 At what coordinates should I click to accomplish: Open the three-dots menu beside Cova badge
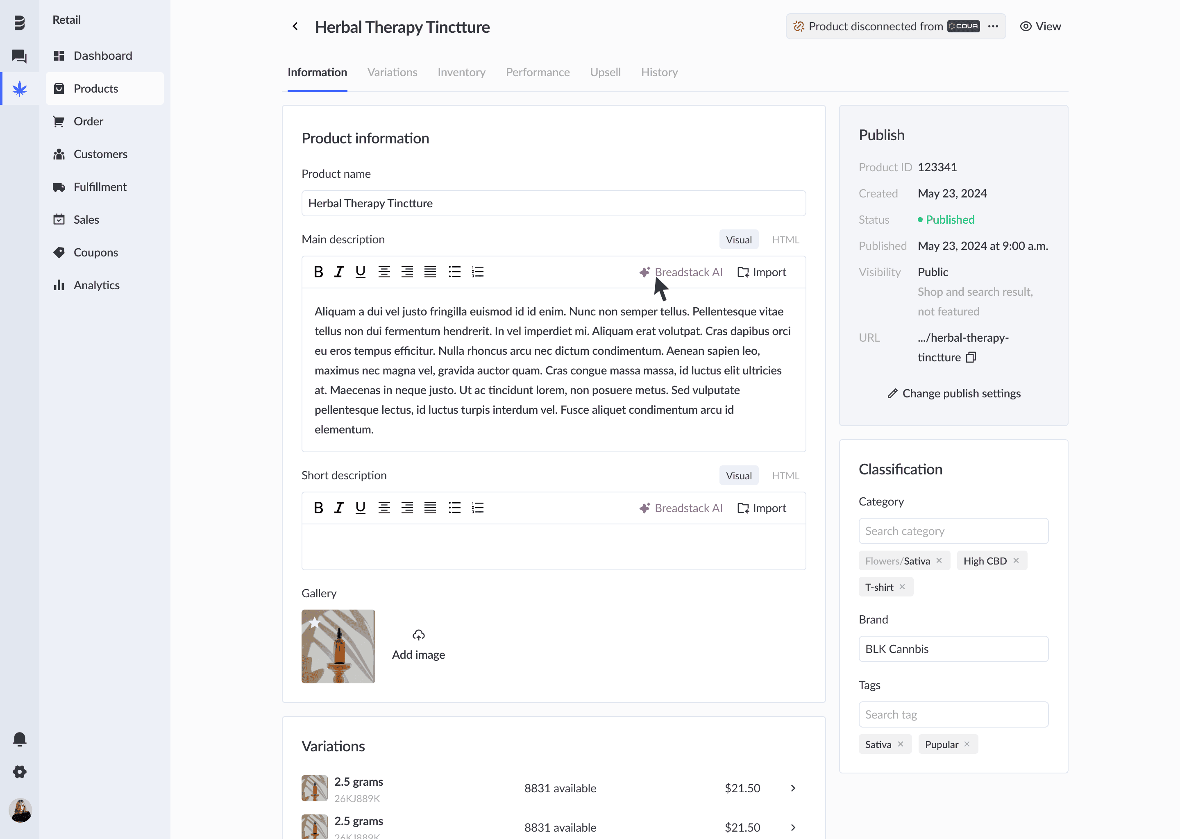click(x=992, y=26)
